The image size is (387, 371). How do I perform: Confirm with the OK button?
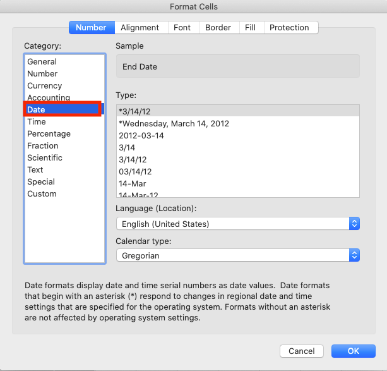click(x=353, y=351)
